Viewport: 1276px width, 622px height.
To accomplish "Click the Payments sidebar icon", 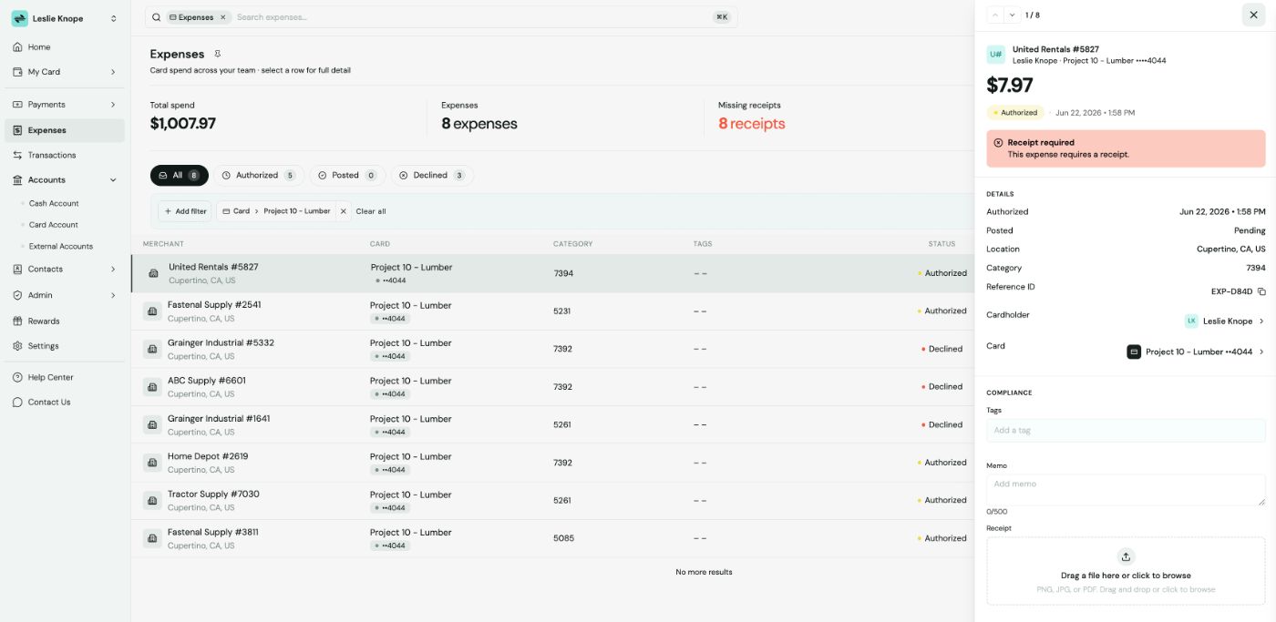I will tap(17, 105).
